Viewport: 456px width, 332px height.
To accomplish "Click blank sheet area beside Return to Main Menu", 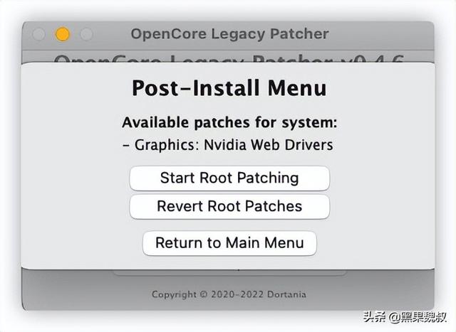I will coord(375,243).
